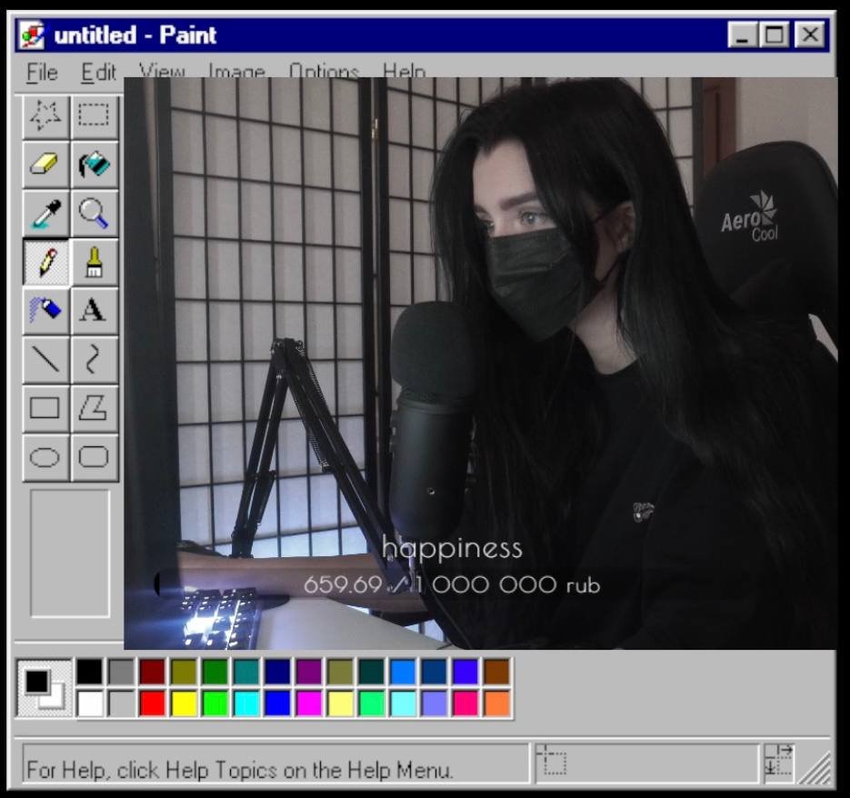Viewport: 850px width, 798px height.
Task: Pick the Rounded Rectangle tool
Action: 94,456
